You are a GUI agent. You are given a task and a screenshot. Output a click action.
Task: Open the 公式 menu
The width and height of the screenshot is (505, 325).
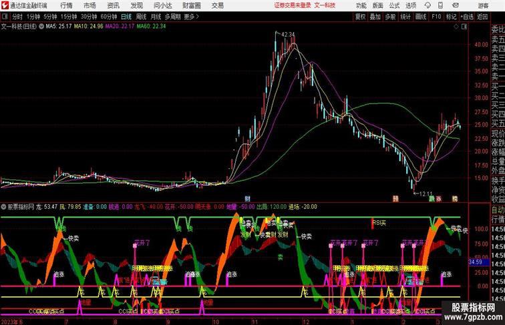tap(394, 5)
